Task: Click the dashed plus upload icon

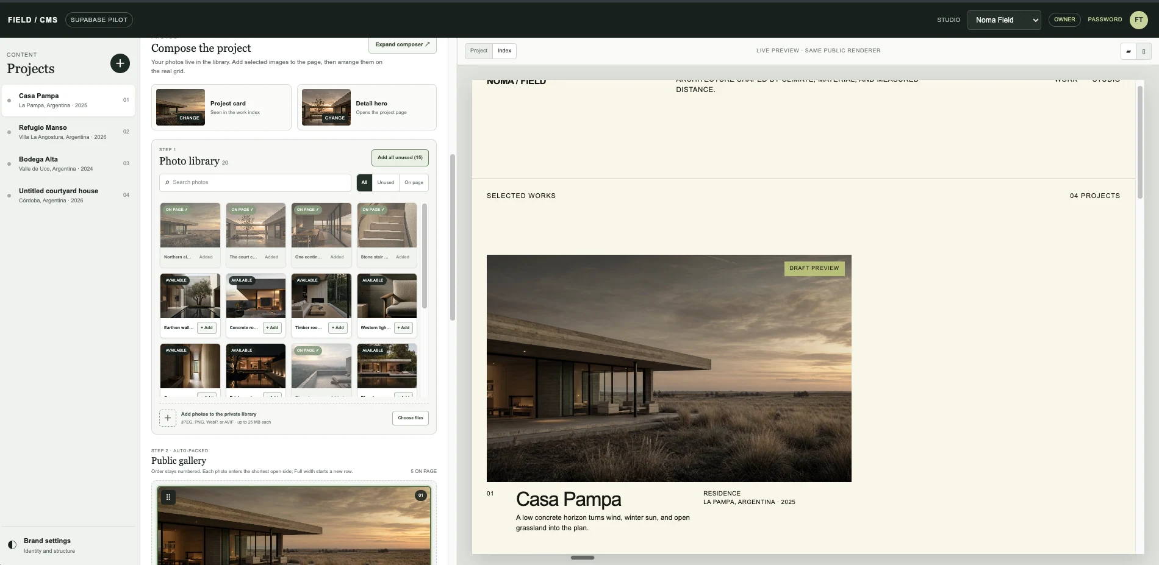Action: (x=168, y=418)
